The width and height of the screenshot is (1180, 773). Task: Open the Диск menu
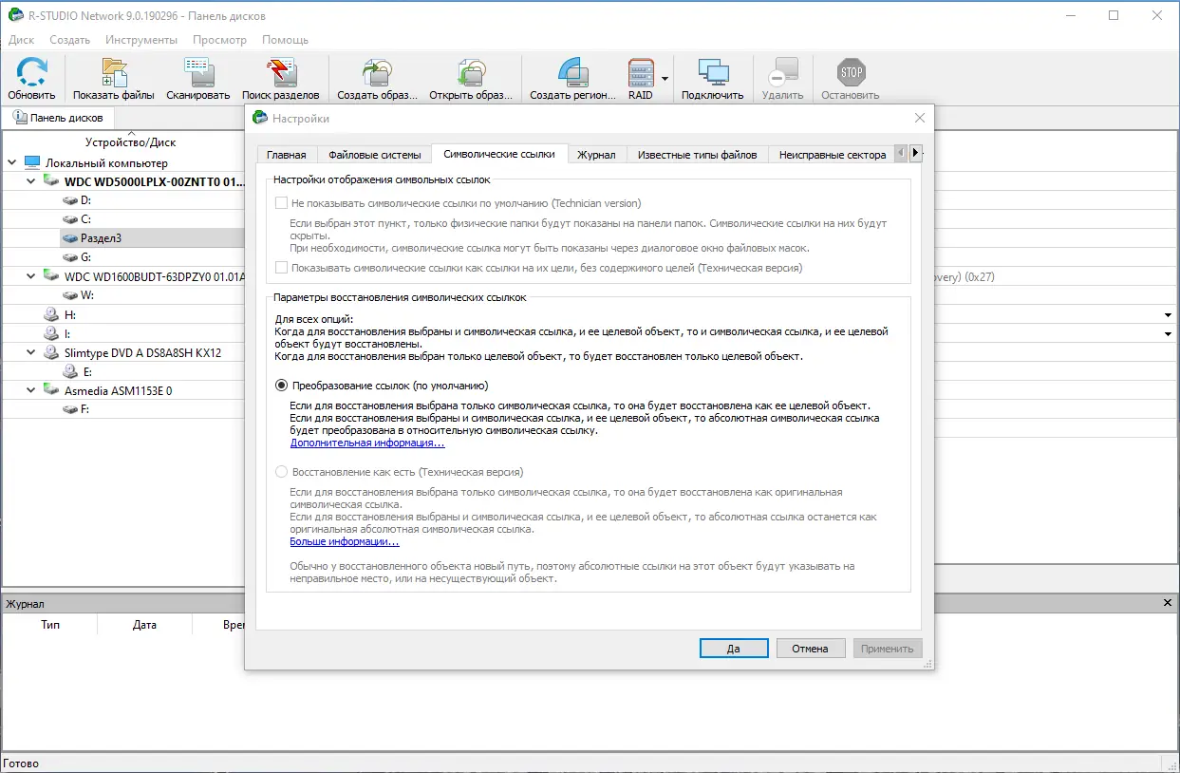(x=21, y=40)
